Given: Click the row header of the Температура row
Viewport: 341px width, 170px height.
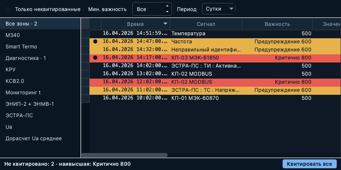Looking at the screenshot, I should 85,34.
